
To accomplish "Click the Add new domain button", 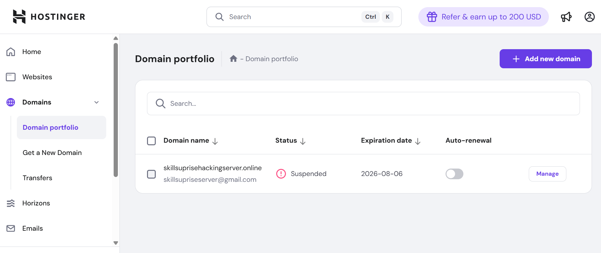I will (545, 59).
